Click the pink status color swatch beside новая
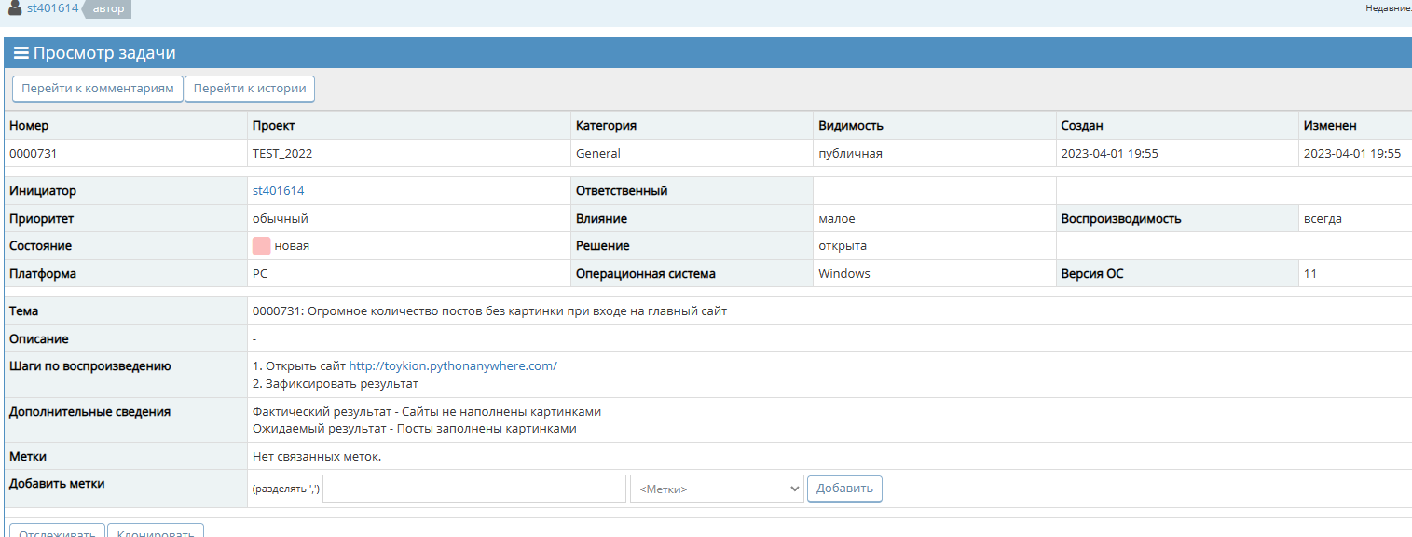 point(261,246)
